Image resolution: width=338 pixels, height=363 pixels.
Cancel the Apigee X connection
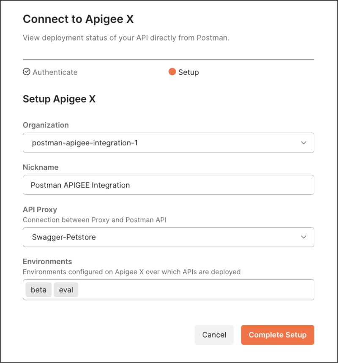tap(214, 335)
